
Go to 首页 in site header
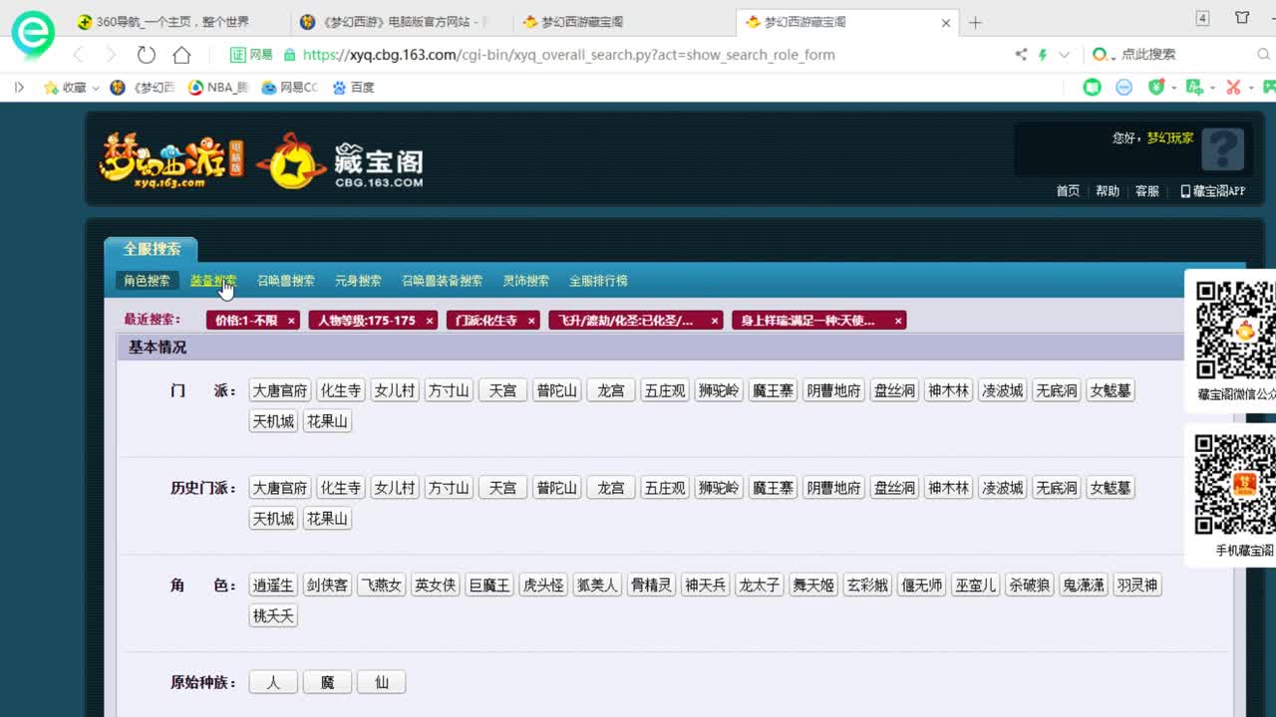coord(1068,191)
